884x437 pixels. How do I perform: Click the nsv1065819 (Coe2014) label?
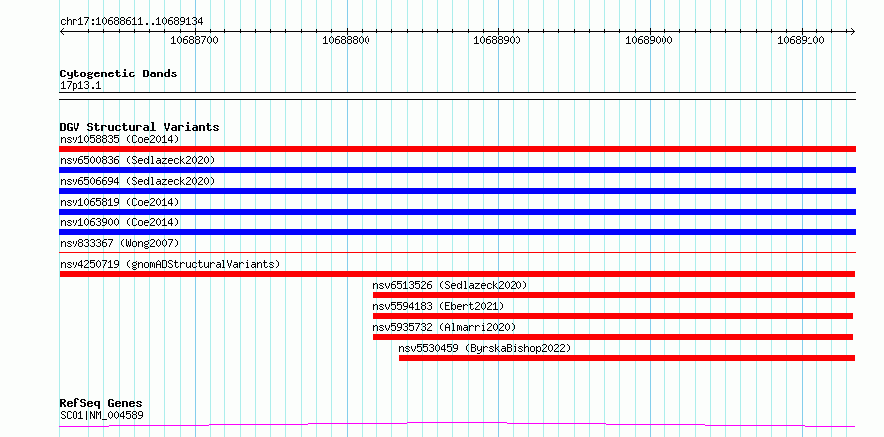coord(119,202)
